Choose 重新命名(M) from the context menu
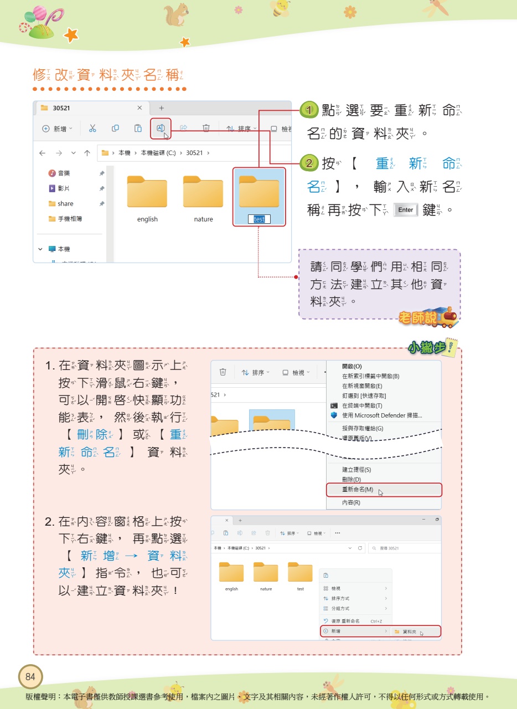 click(x=358, y=490)
